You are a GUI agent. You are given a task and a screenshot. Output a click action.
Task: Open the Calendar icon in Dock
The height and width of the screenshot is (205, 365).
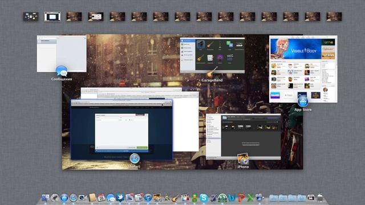102,198
